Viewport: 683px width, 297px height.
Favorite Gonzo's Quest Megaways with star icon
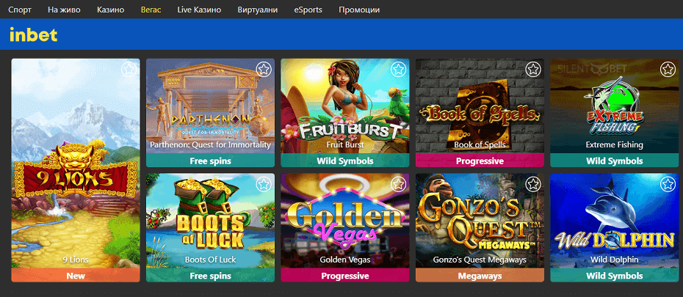click(x=532, y=184)
